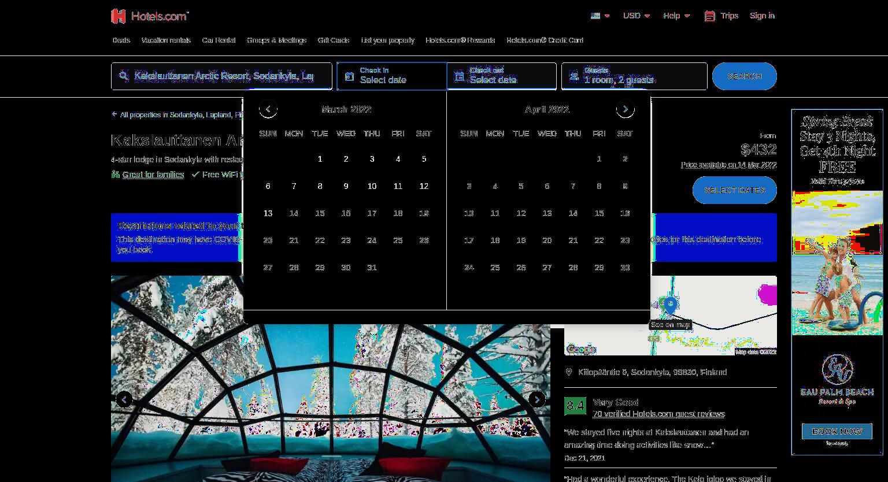
Task: Click the Guests people icon
Action: click(573, 76)
